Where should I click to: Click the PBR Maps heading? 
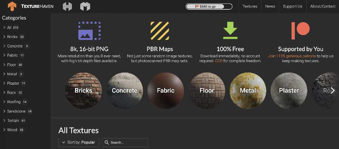point(160,49)
